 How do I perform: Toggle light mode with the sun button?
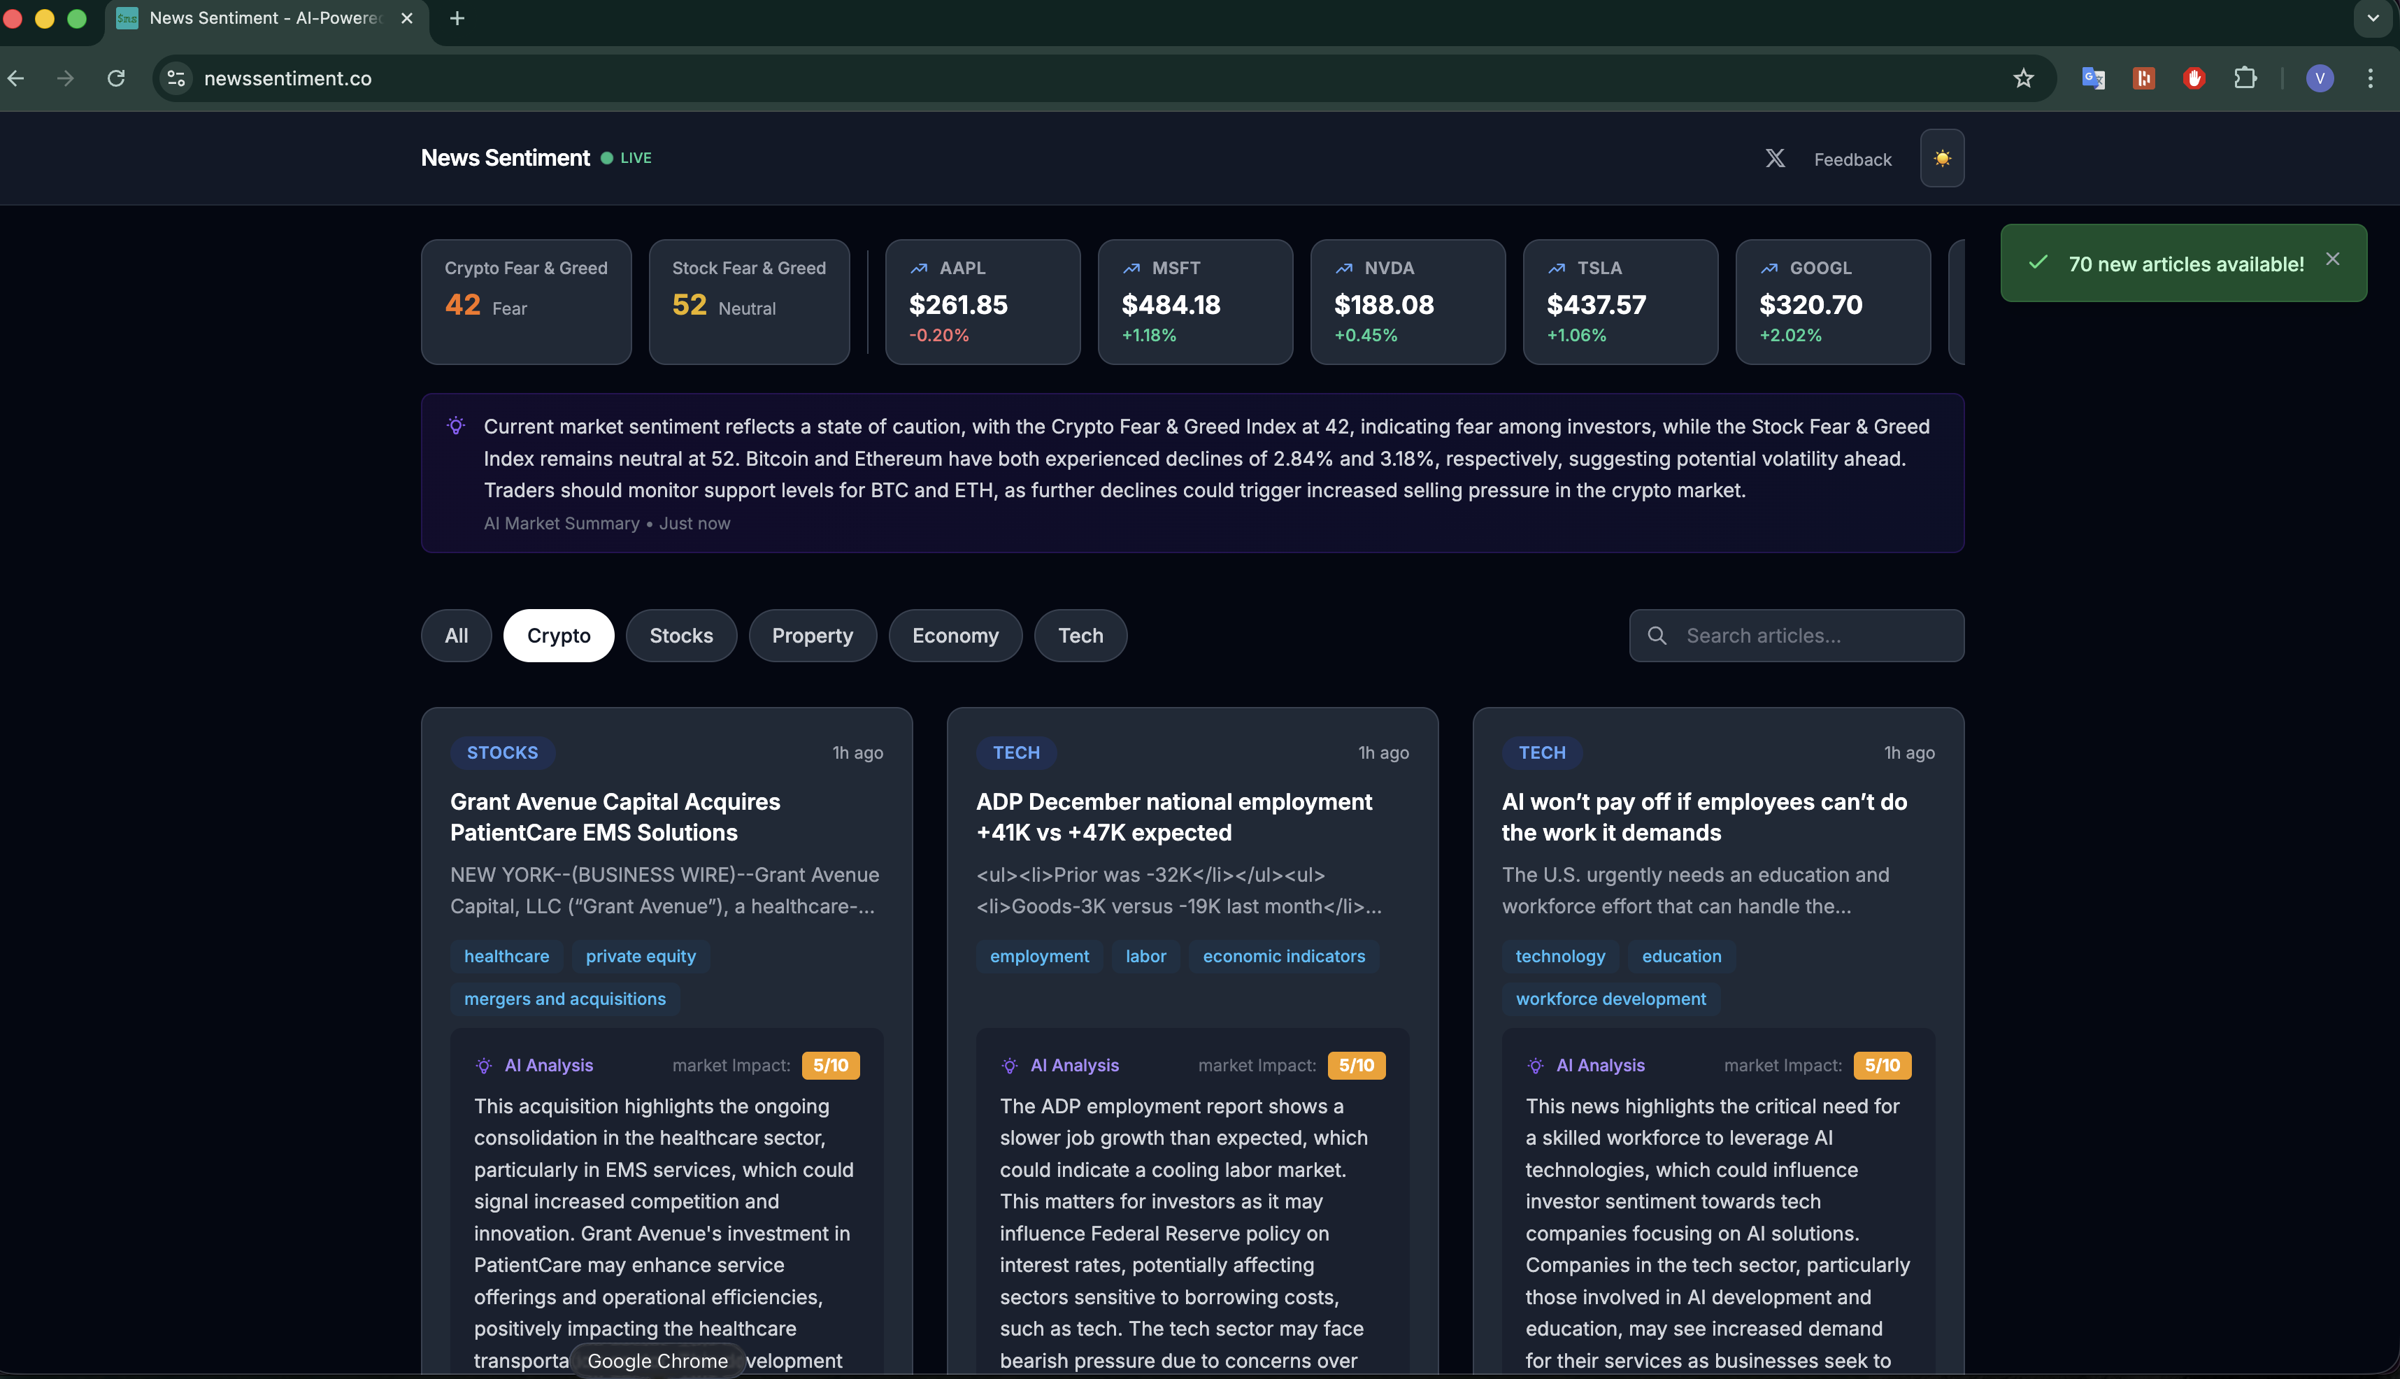point(1941,158)
